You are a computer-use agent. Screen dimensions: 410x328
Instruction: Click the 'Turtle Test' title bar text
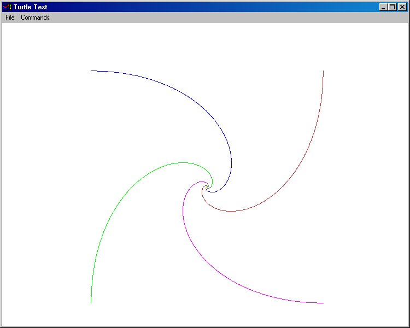31,7
